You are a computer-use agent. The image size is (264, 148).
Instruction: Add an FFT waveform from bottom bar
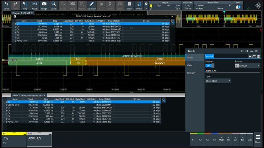[229, 139]
